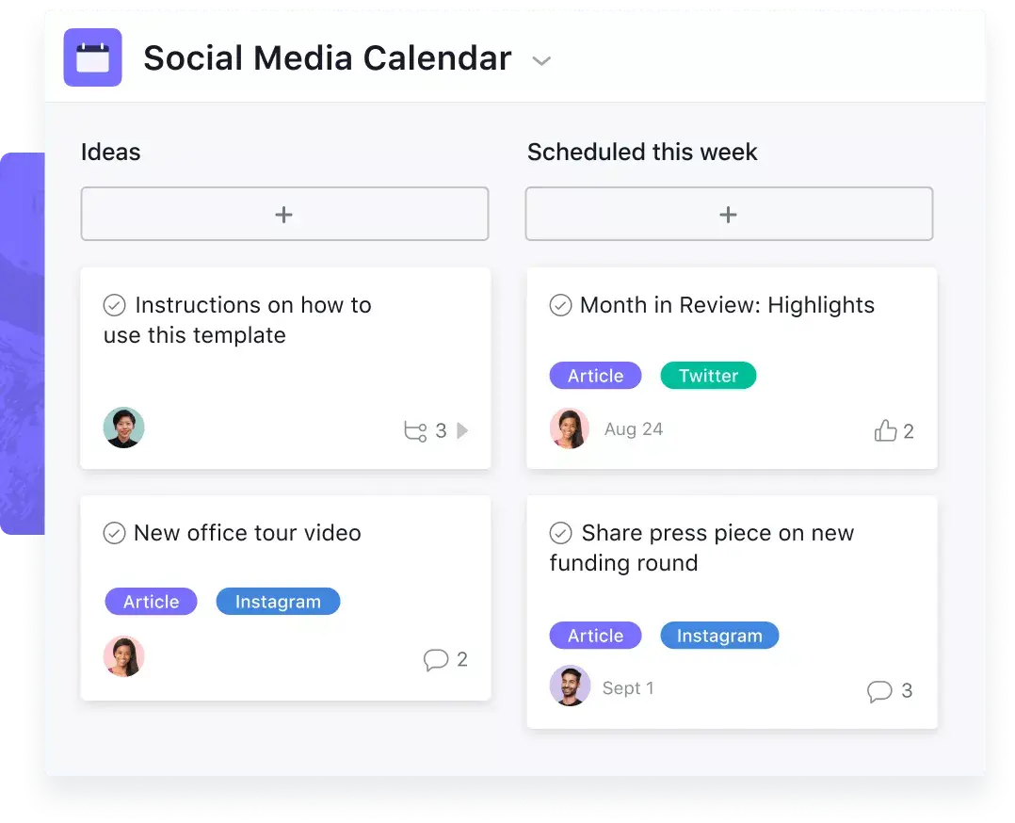The height and width of the screenshot is (823, 1015).
Task: Click the assignee avatar next to Sept 1
Action: pyautogui.click(x=570, y=686)
